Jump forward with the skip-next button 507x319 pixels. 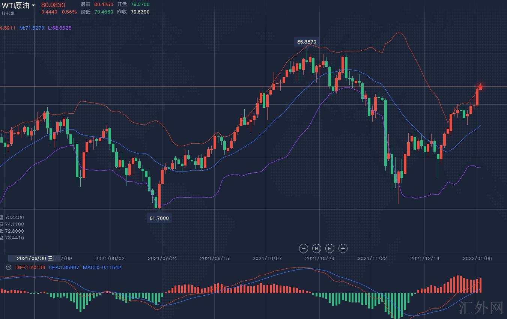(330, 248)
